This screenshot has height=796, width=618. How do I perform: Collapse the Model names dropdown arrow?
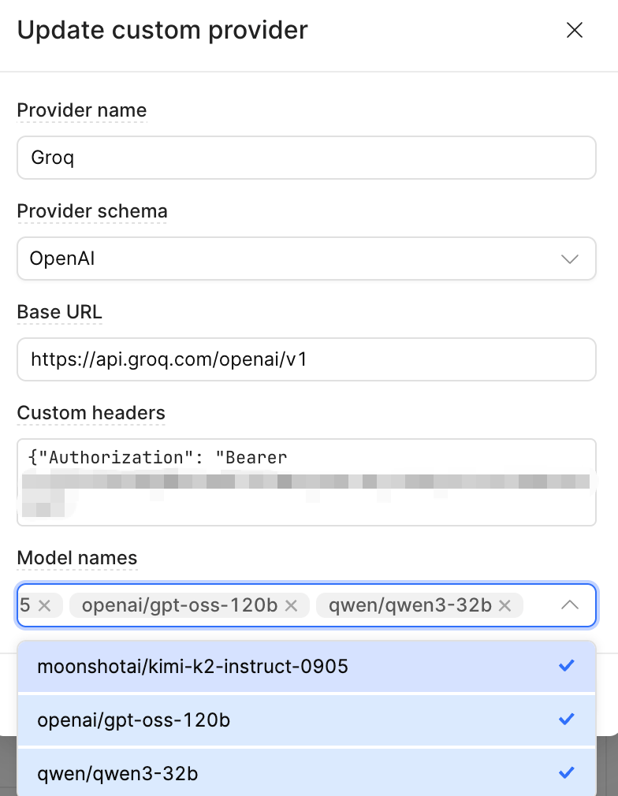coord(569,605)
